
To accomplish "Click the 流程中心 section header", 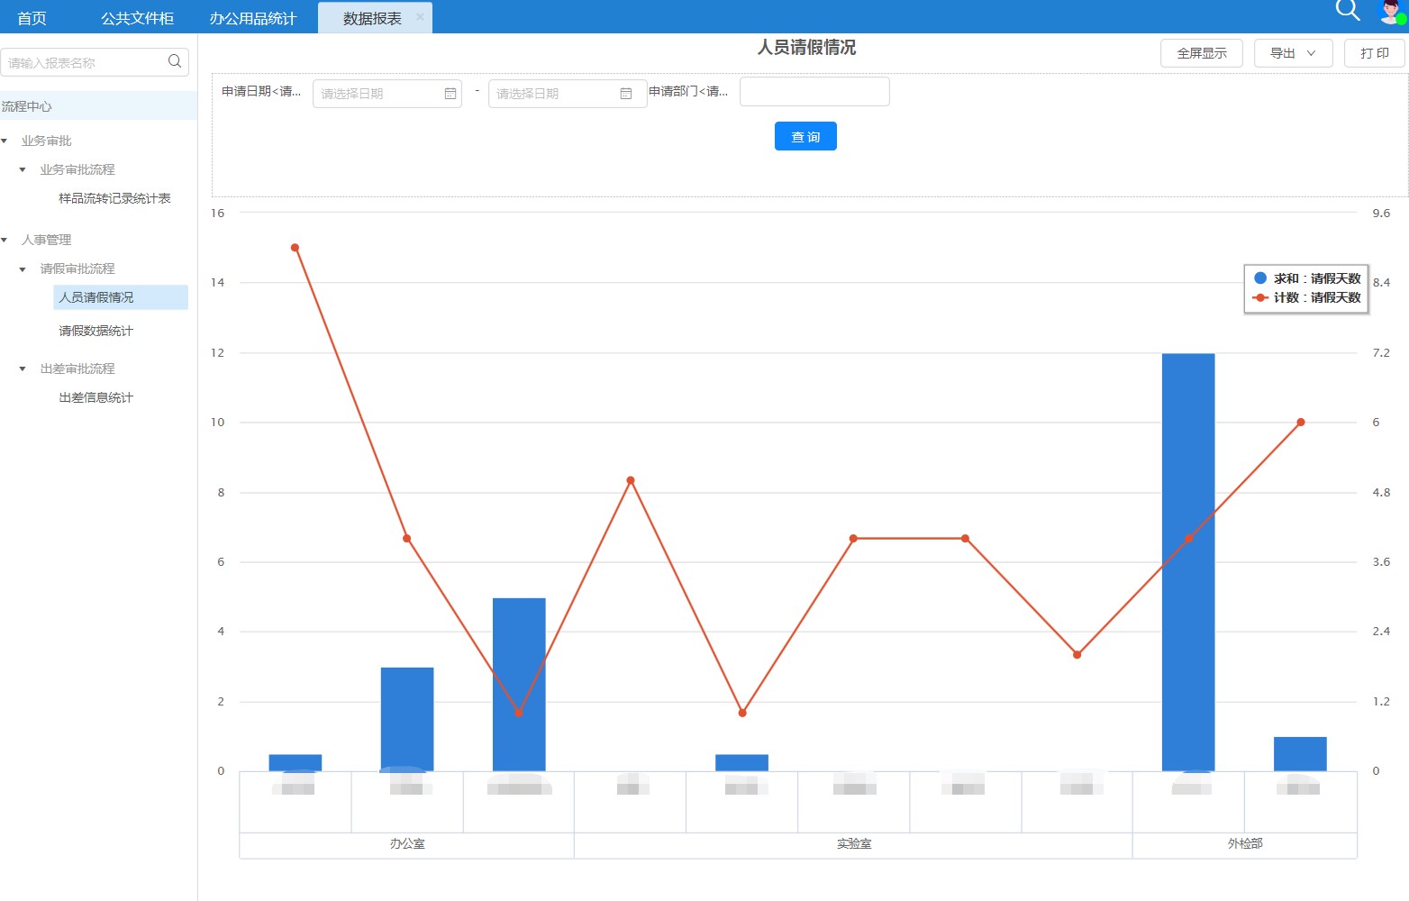I will 98,106.
